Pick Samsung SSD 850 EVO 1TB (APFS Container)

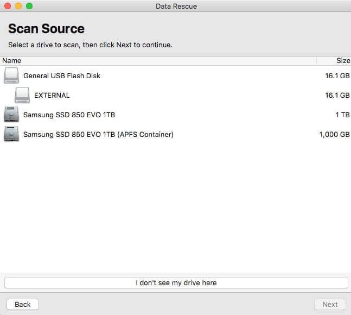point(98,134)
